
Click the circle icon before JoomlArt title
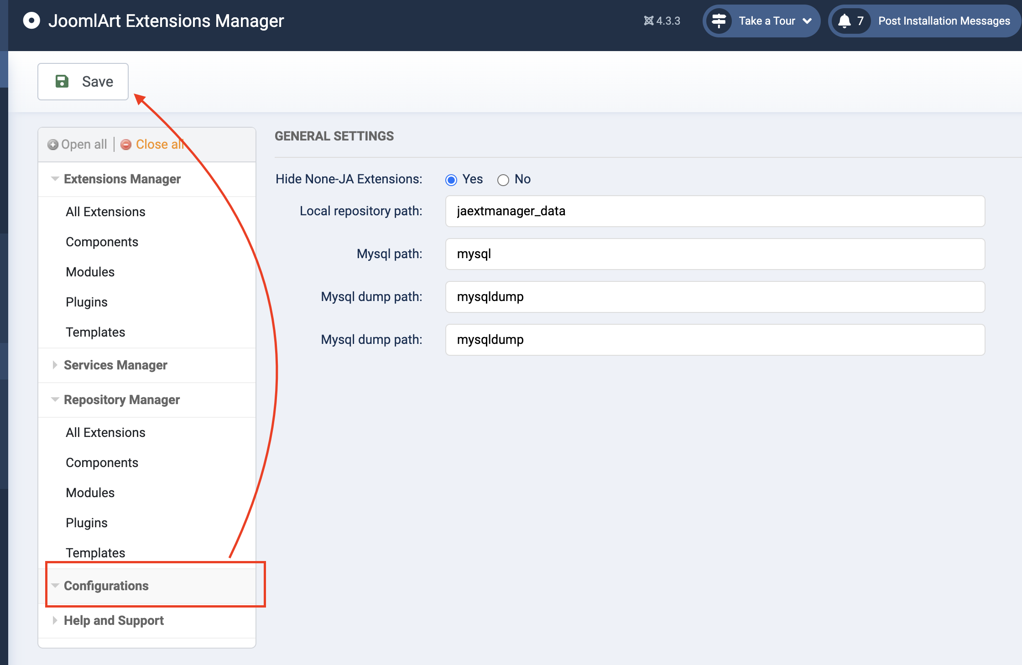[31, 21]
